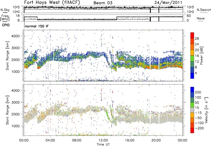Viewport: 211px width, 146px height.
Task: Click the '04:00' time axis label
Action: coord(50,140)
